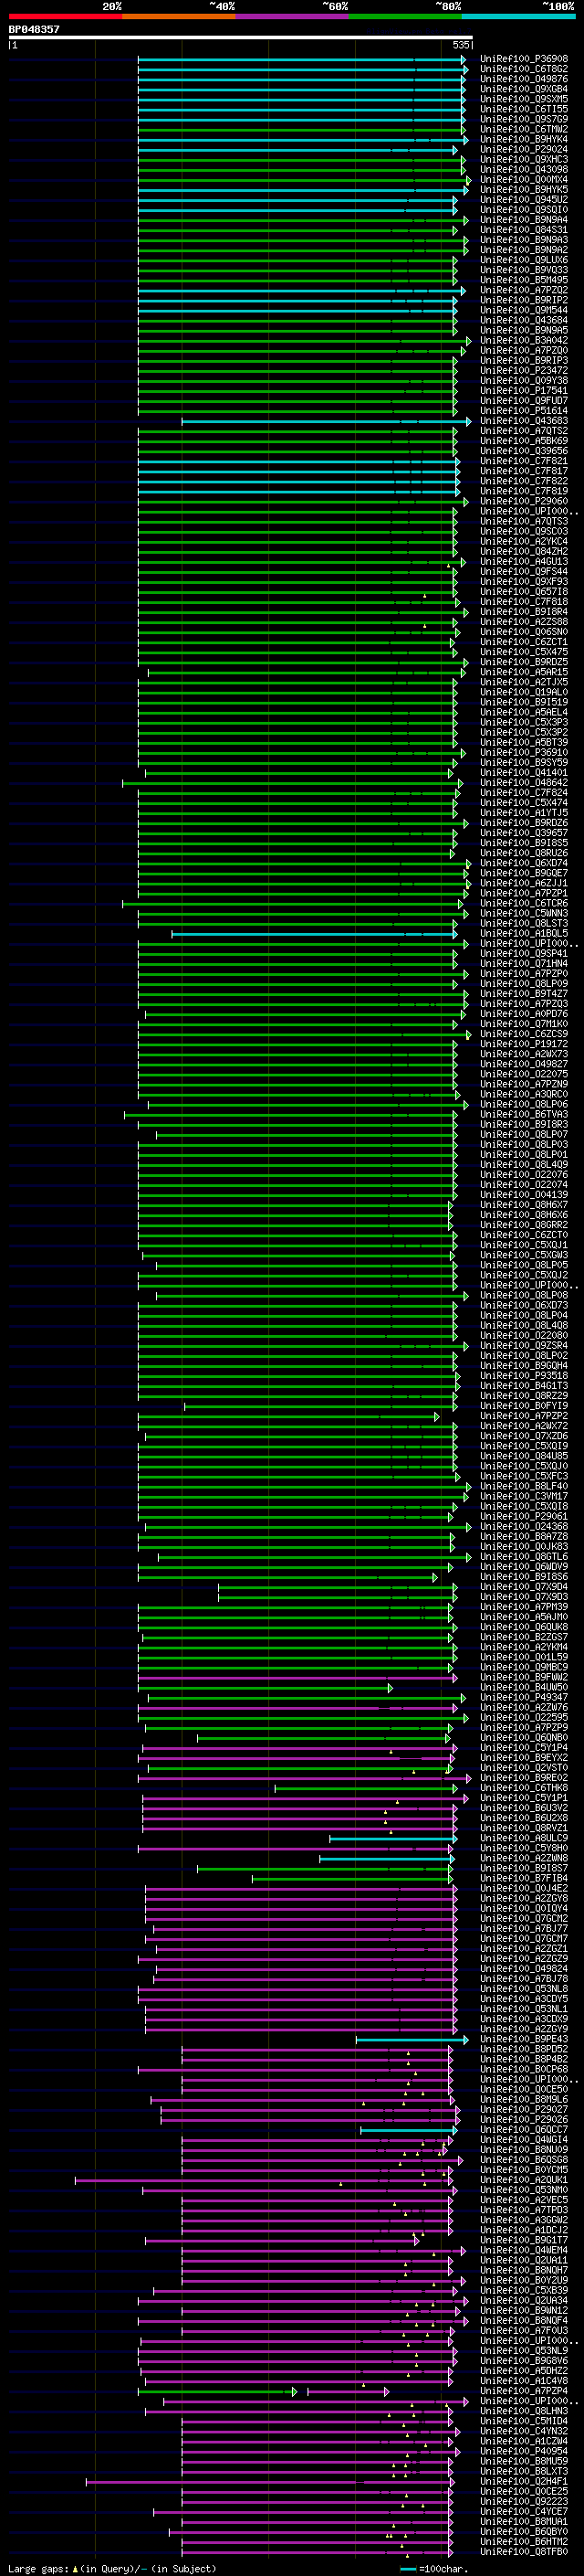Select the UniRef100_Q9M544 label
Screen dimensions: 584x2576
point(524,310)
